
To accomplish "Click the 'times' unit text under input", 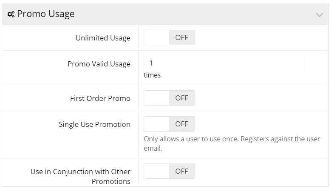I will pos(152,75).
